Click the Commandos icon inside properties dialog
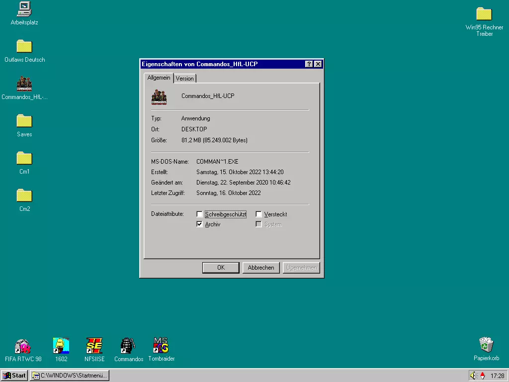509x382 pixels. point(159,97)
